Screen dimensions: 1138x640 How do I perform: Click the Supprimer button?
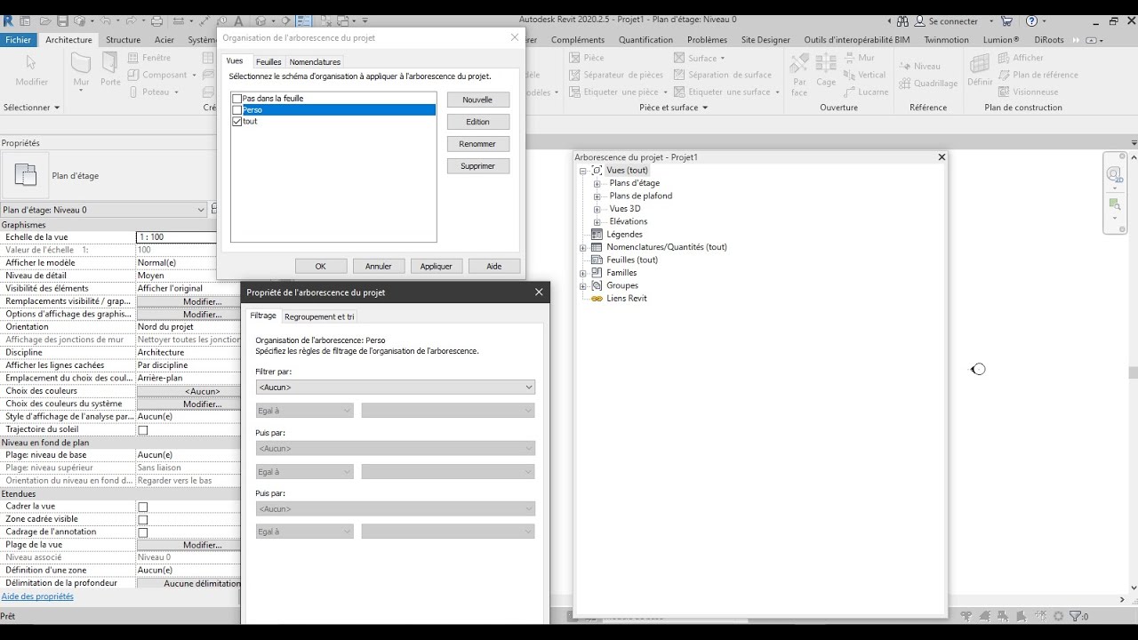click(477, 166)
